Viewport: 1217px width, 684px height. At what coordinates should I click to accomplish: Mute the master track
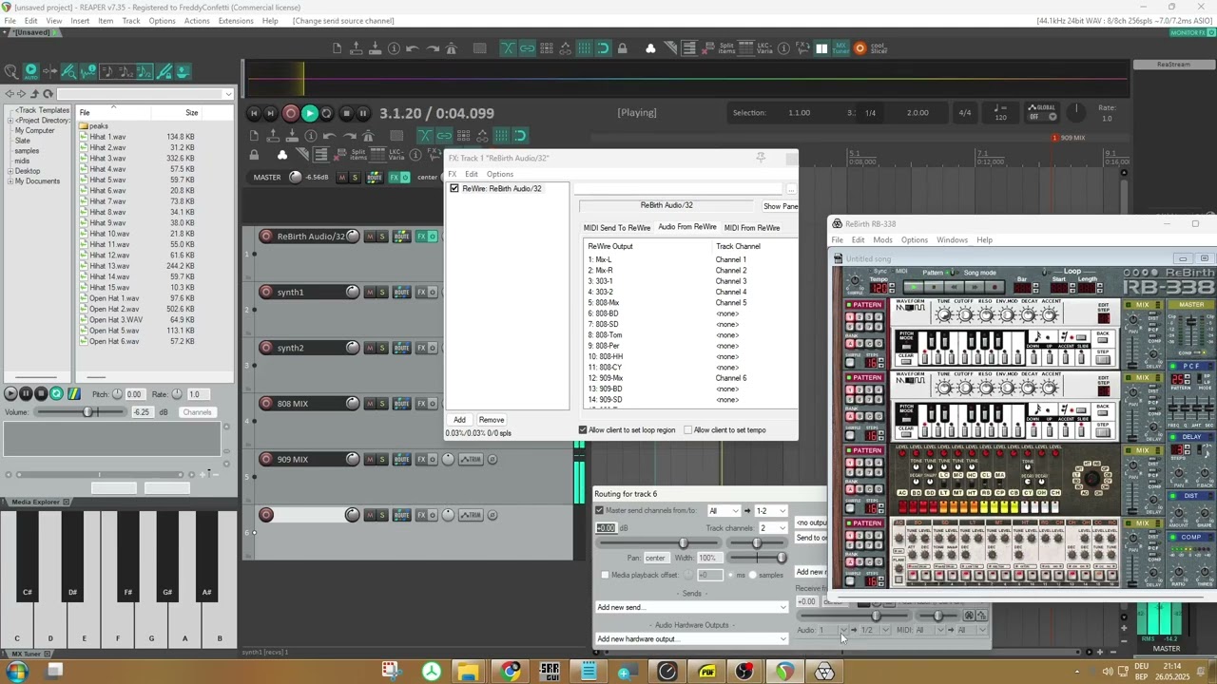342,178
